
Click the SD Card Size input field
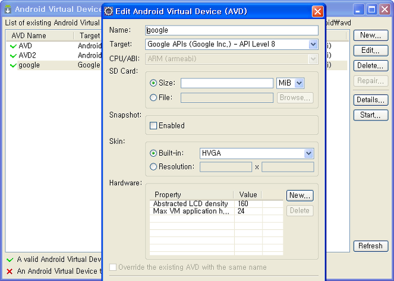[x=227, y=83]
